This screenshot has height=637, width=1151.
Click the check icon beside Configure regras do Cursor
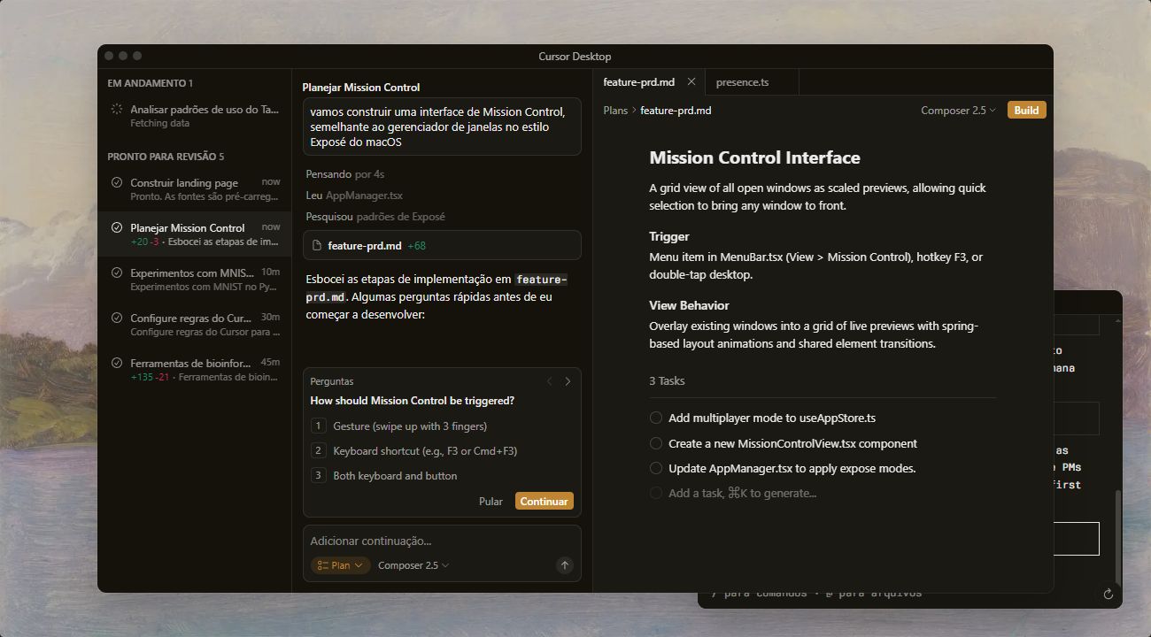(117, 318)
